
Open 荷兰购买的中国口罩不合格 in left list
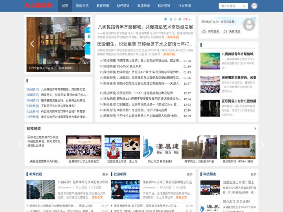coord(64,111)
